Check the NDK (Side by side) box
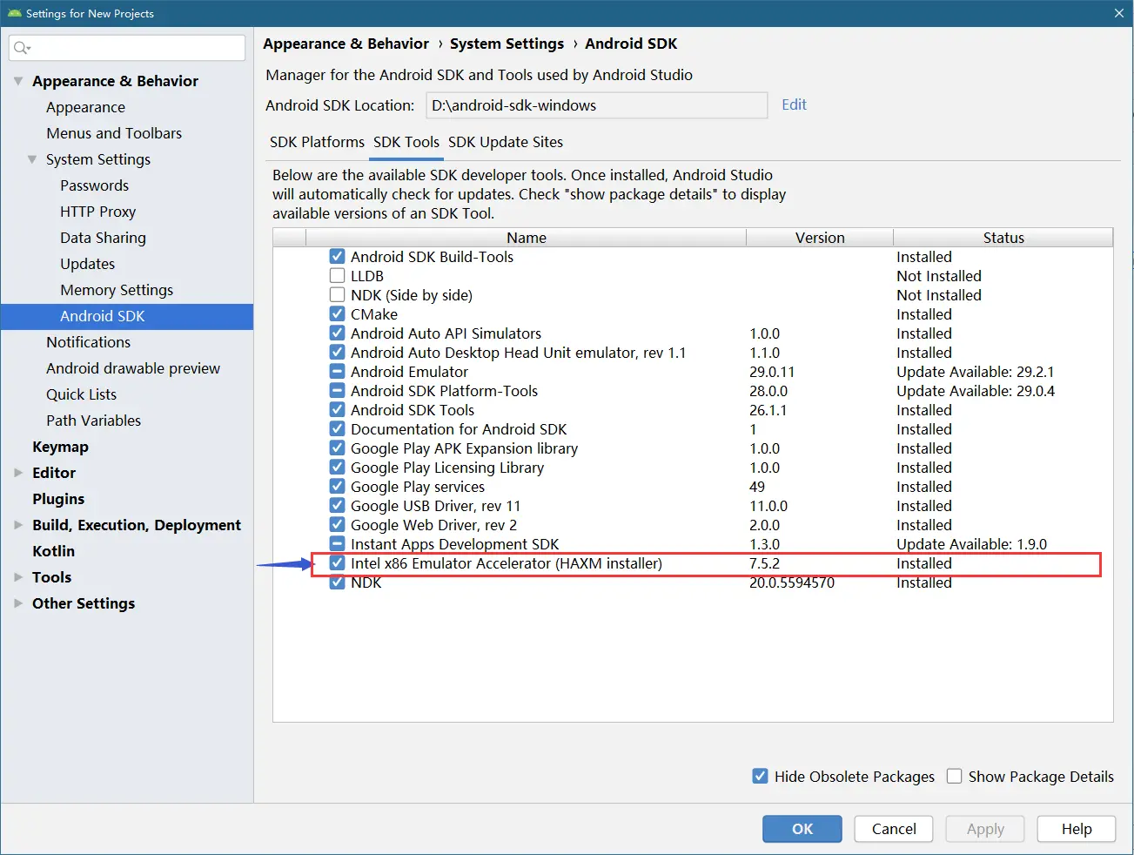 (337, 295)
